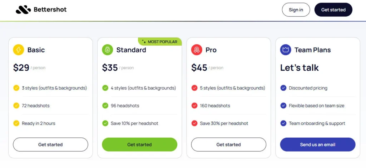Click the yellow checkmark beside Ready in 2 hours
366x168 pixels.
coord(16,123)
